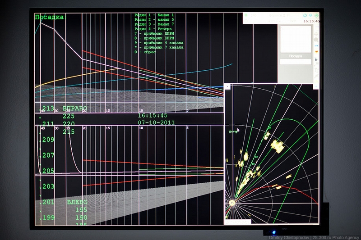Select the move crosshair tool in right sidebar
This screenshot has width=361, height=240.
point(316,33)
